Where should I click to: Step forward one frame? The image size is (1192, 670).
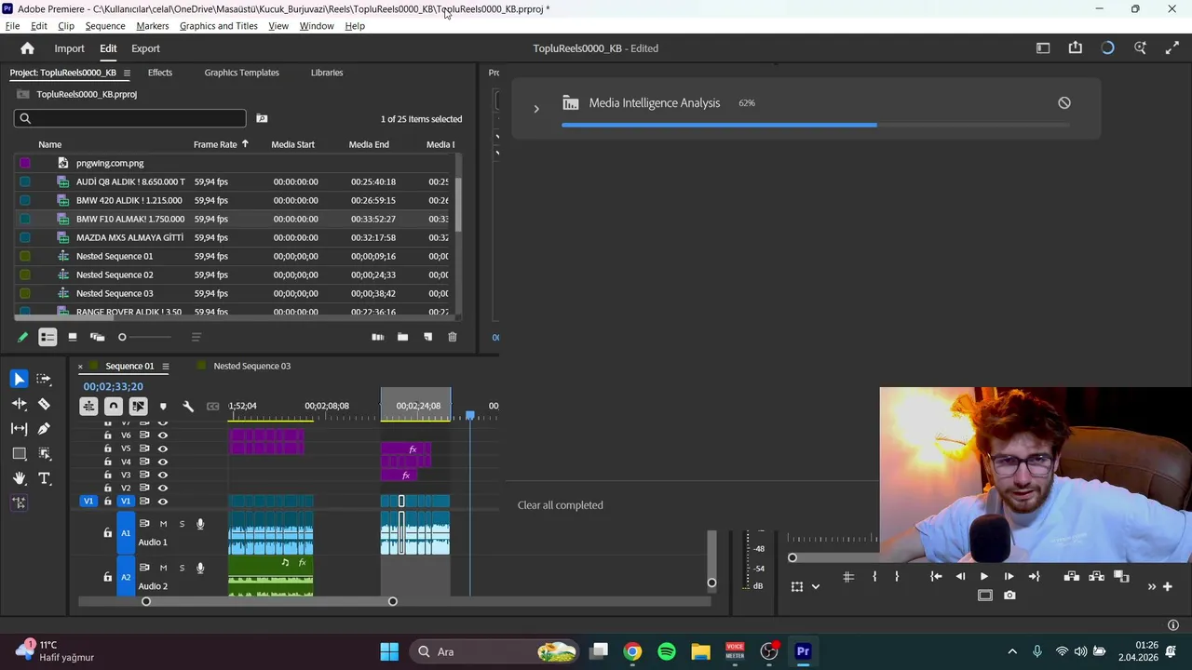tap(1009, 577)
